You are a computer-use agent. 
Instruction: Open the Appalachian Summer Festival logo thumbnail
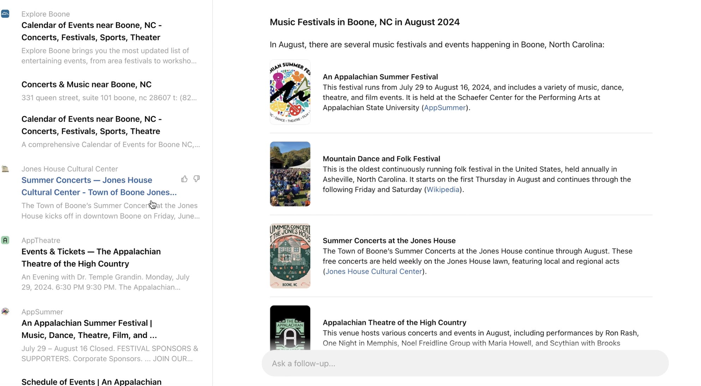pos(290,92)
